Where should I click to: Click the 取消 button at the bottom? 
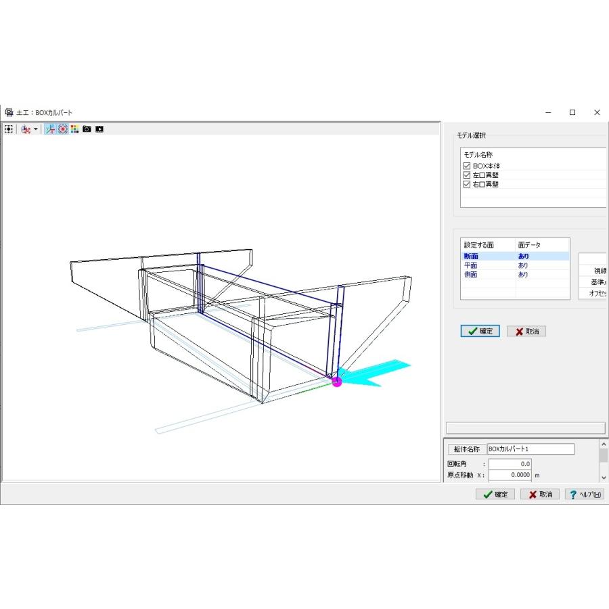click(539, 494)
